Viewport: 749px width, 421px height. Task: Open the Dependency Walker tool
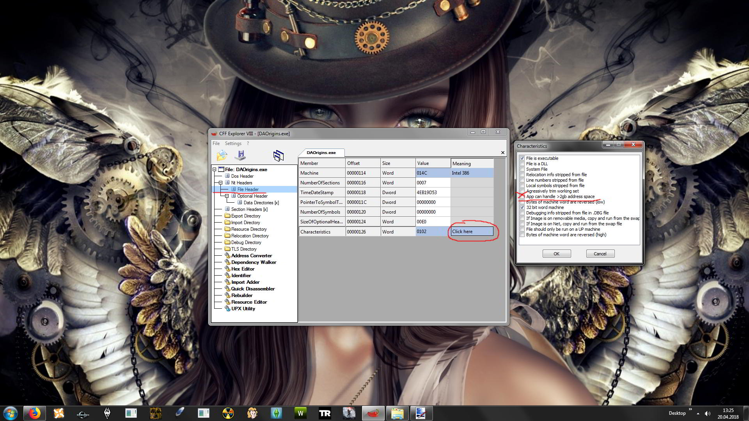point(253,262)
